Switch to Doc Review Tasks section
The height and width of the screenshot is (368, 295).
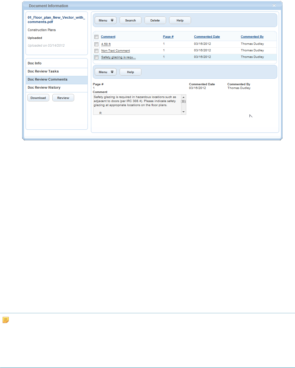(x=57, y=71)
